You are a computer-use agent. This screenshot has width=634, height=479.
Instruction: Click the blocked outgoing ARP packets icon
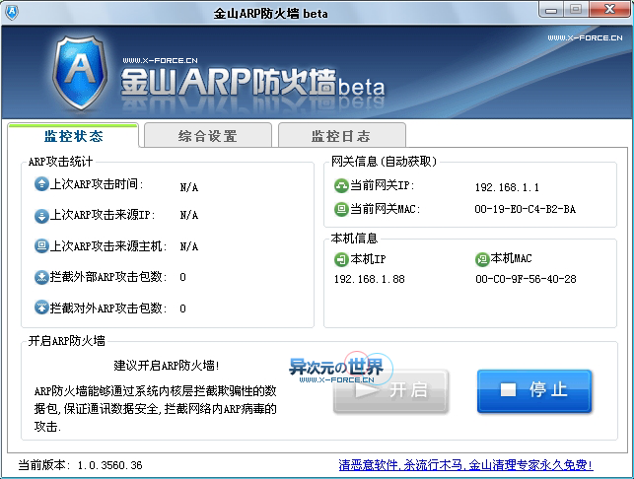41,308
